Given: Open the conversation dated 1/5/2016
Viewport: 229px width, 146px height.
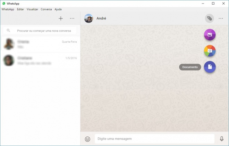Looking at the screenshot, I should [40, 60].
